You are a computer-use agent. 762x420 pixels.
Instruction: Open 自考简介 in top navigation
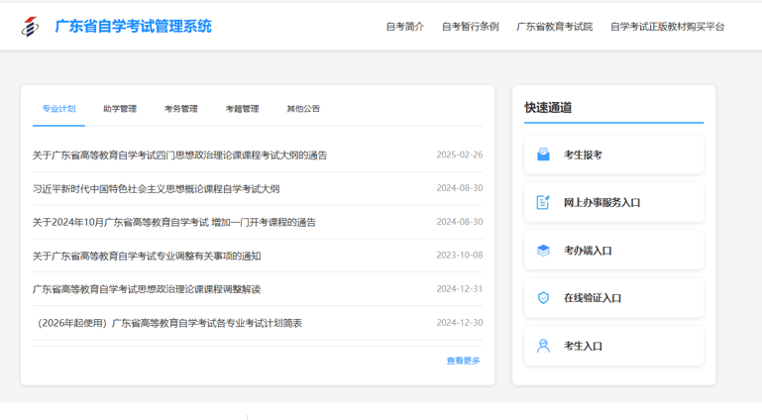pyautogui.click(x=404, y=27)
